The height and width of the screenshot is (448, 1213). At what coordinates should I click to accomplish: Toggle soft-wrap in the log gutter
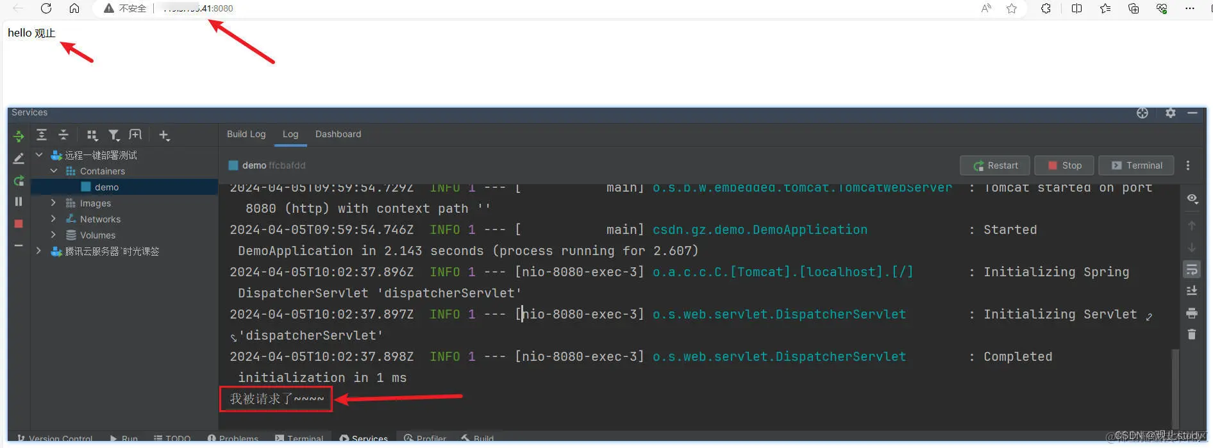1192,269
